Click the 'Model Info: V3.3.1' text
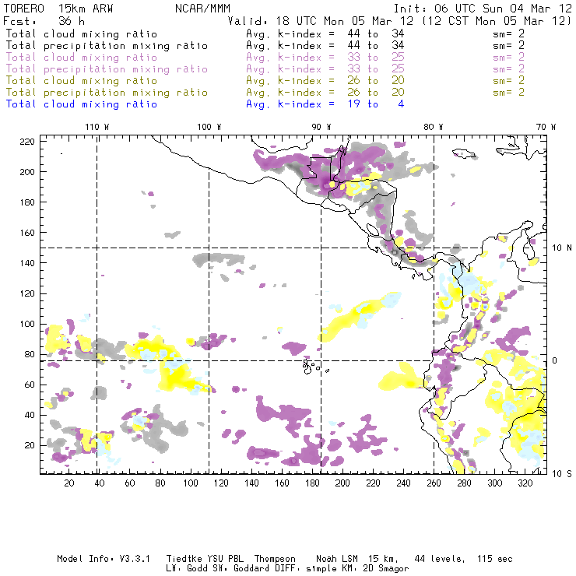The image size is (576, 576). [x=104, y=559]
